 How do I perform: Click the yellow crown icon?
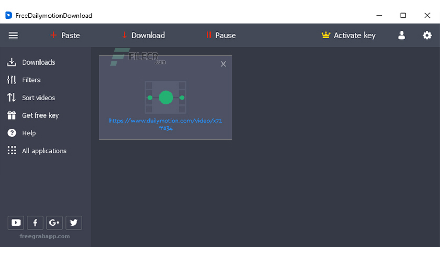coord(325,35)
